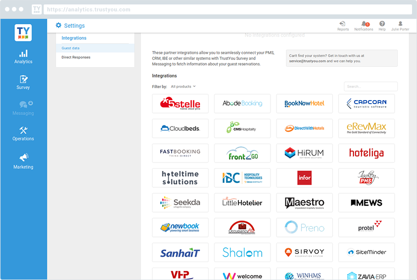Click the TY favicon in browser bar
Viewport: 417px width, 280px height.
pos(37,9)
